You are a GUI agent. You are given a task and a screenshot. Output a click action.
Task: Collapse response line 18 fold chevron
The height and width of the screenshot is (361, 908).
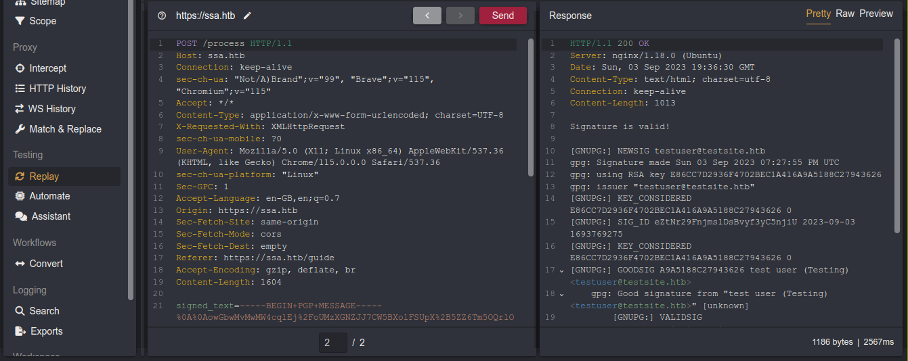(561, 294)
